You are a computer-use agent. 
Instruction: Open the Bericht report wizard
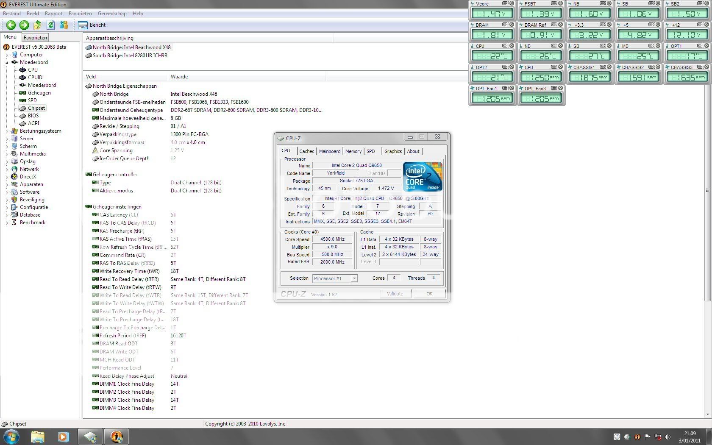point(92,25)
